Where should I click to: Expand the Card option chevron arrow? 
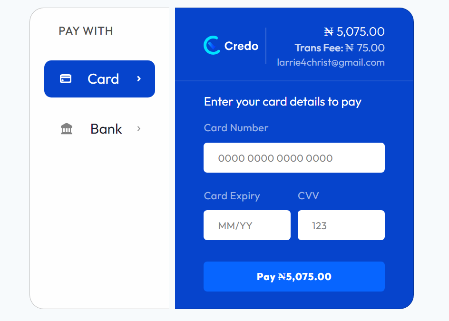click(139, 79)
